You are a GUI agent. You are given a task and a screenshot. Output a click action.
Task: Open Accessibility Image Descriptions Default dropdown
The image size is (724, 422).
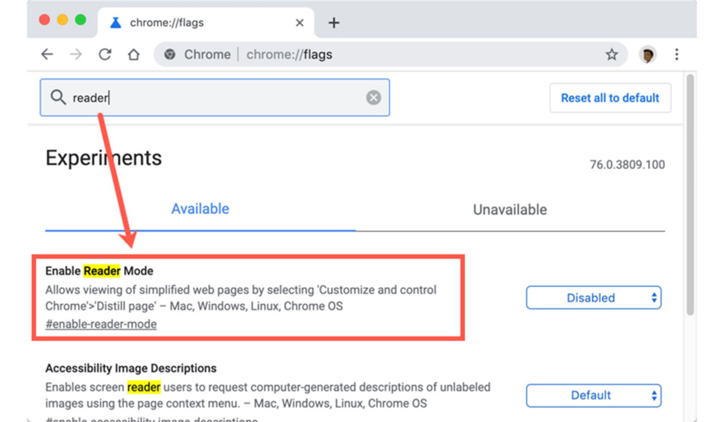coord(594,395)
